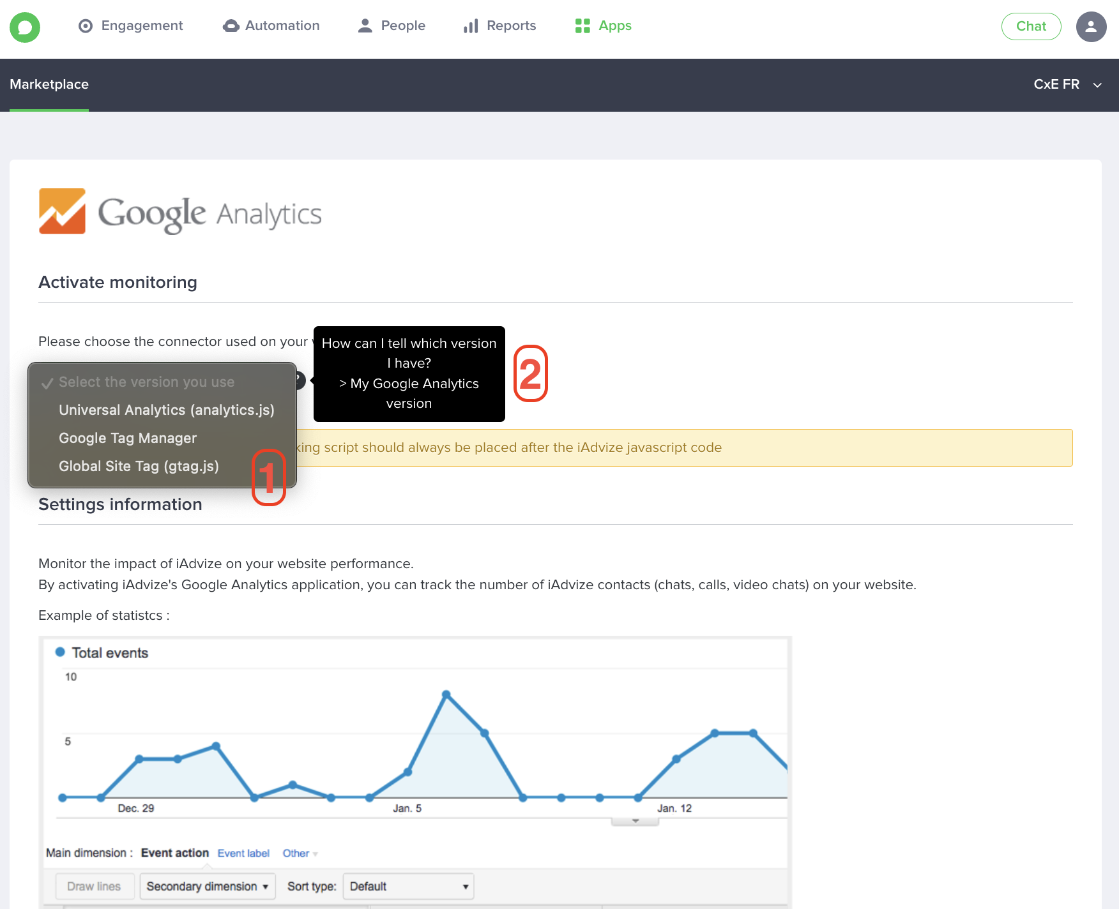Image resolution: width=1119 pixels, height=909 pixels.
Task: Click the chart collapse handle arrow
Action: [635, 821]
